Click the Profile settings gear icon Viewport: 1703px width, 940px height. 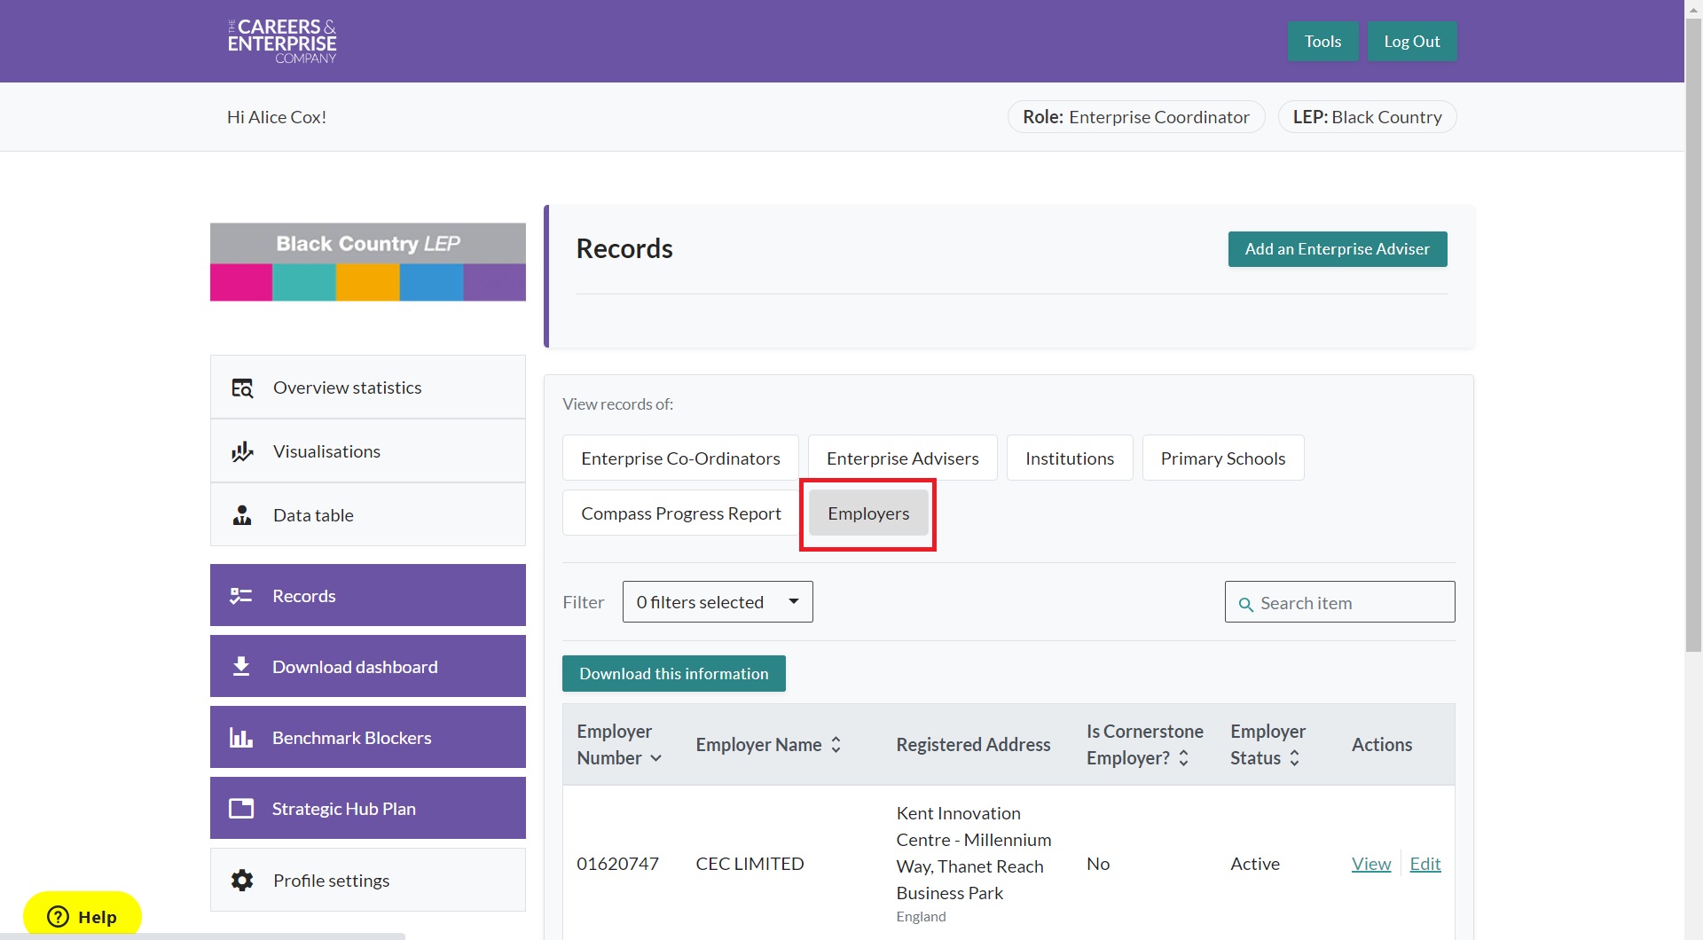[x=242, y=880]
